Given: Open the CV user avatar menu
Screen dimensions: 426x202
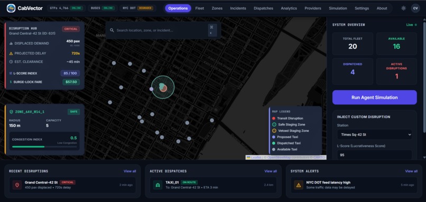Looking at the screenshot, I should point(415,8).
